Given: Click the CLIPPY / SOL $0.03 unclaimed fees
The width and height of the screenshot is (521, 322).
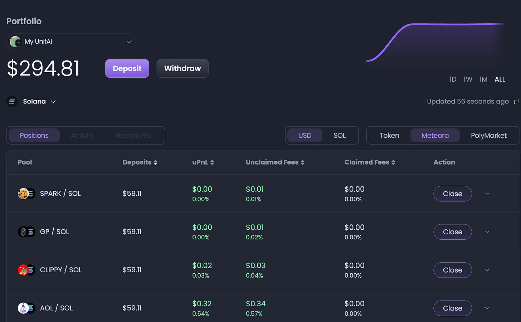Looking at the screenshot, I should click(256, 265).
